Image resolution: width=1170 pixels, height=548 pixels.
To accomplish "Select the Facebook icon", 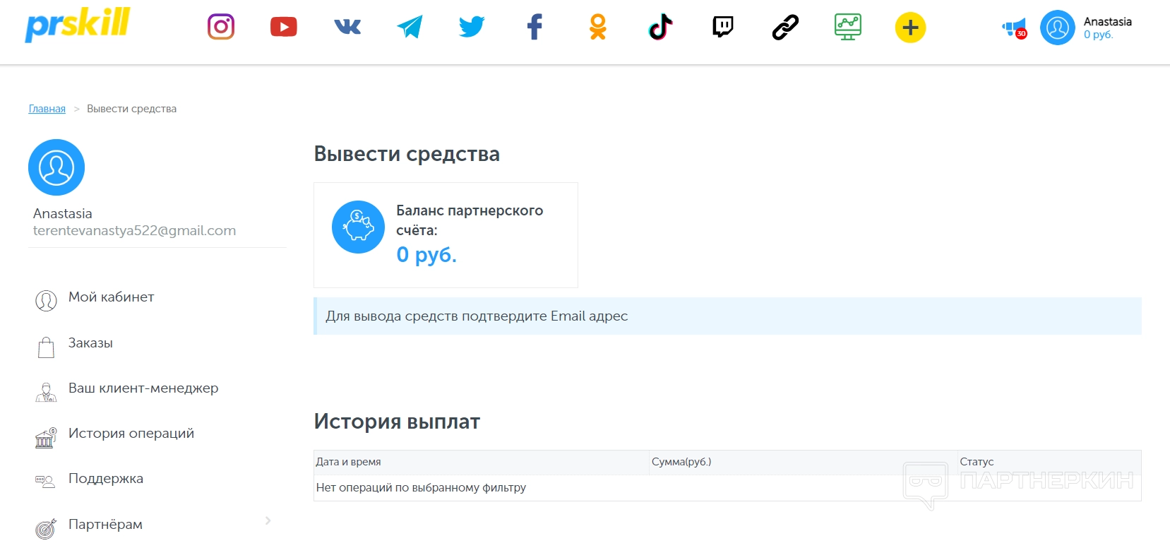I will coord(535,28).
